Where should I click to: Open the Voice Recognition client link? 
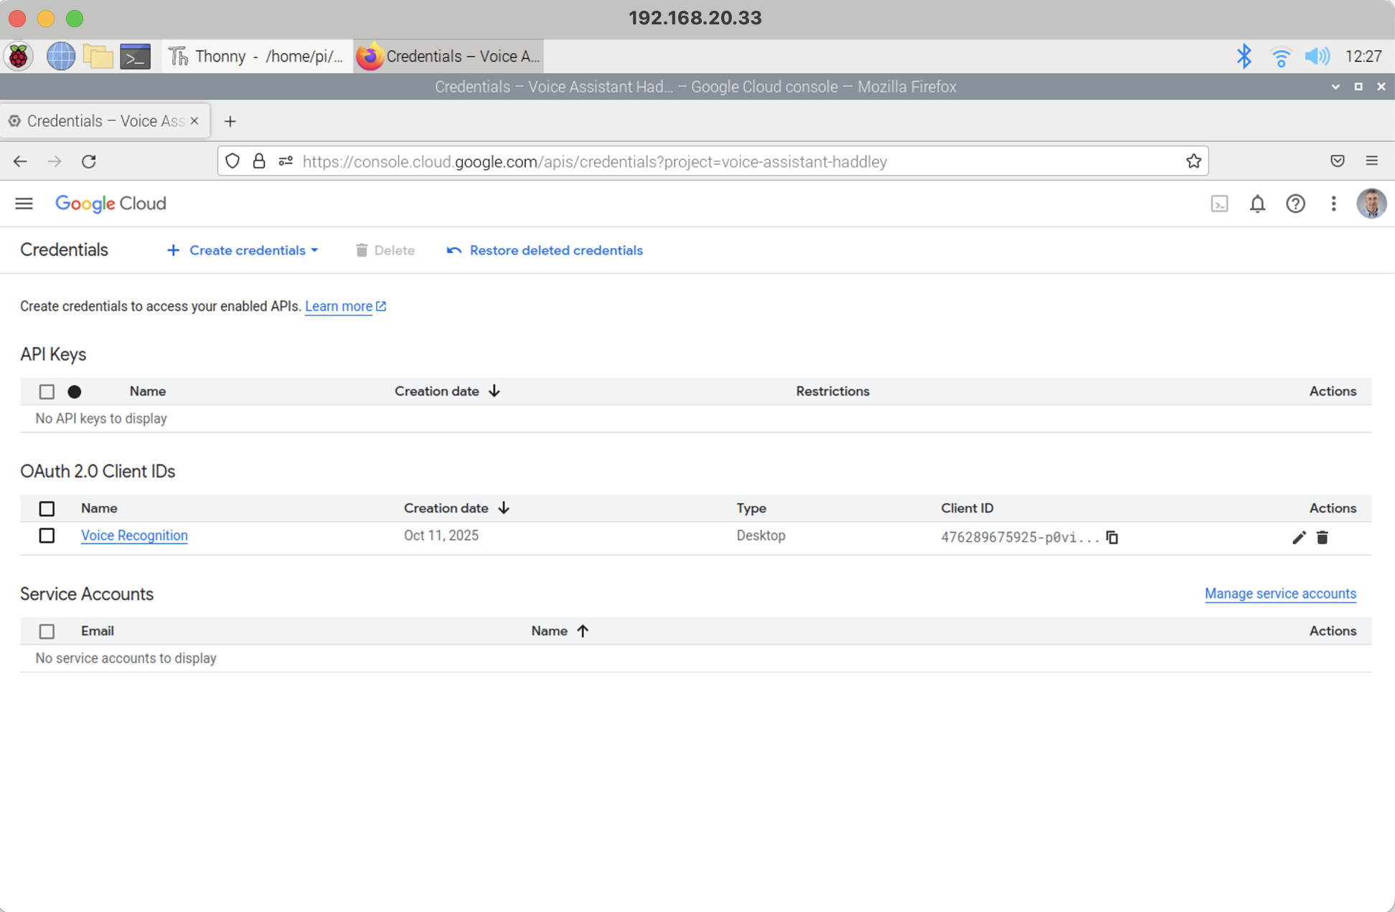click(134, 536)
